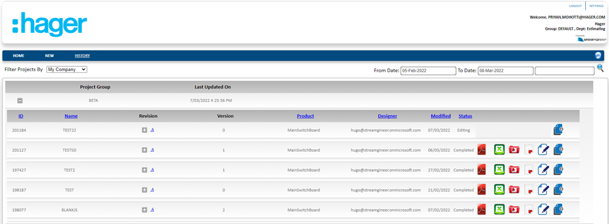Open revision A link for TEST22
Image resolution: width=609 pixels, height=224 pixels.
pos(152,130)
